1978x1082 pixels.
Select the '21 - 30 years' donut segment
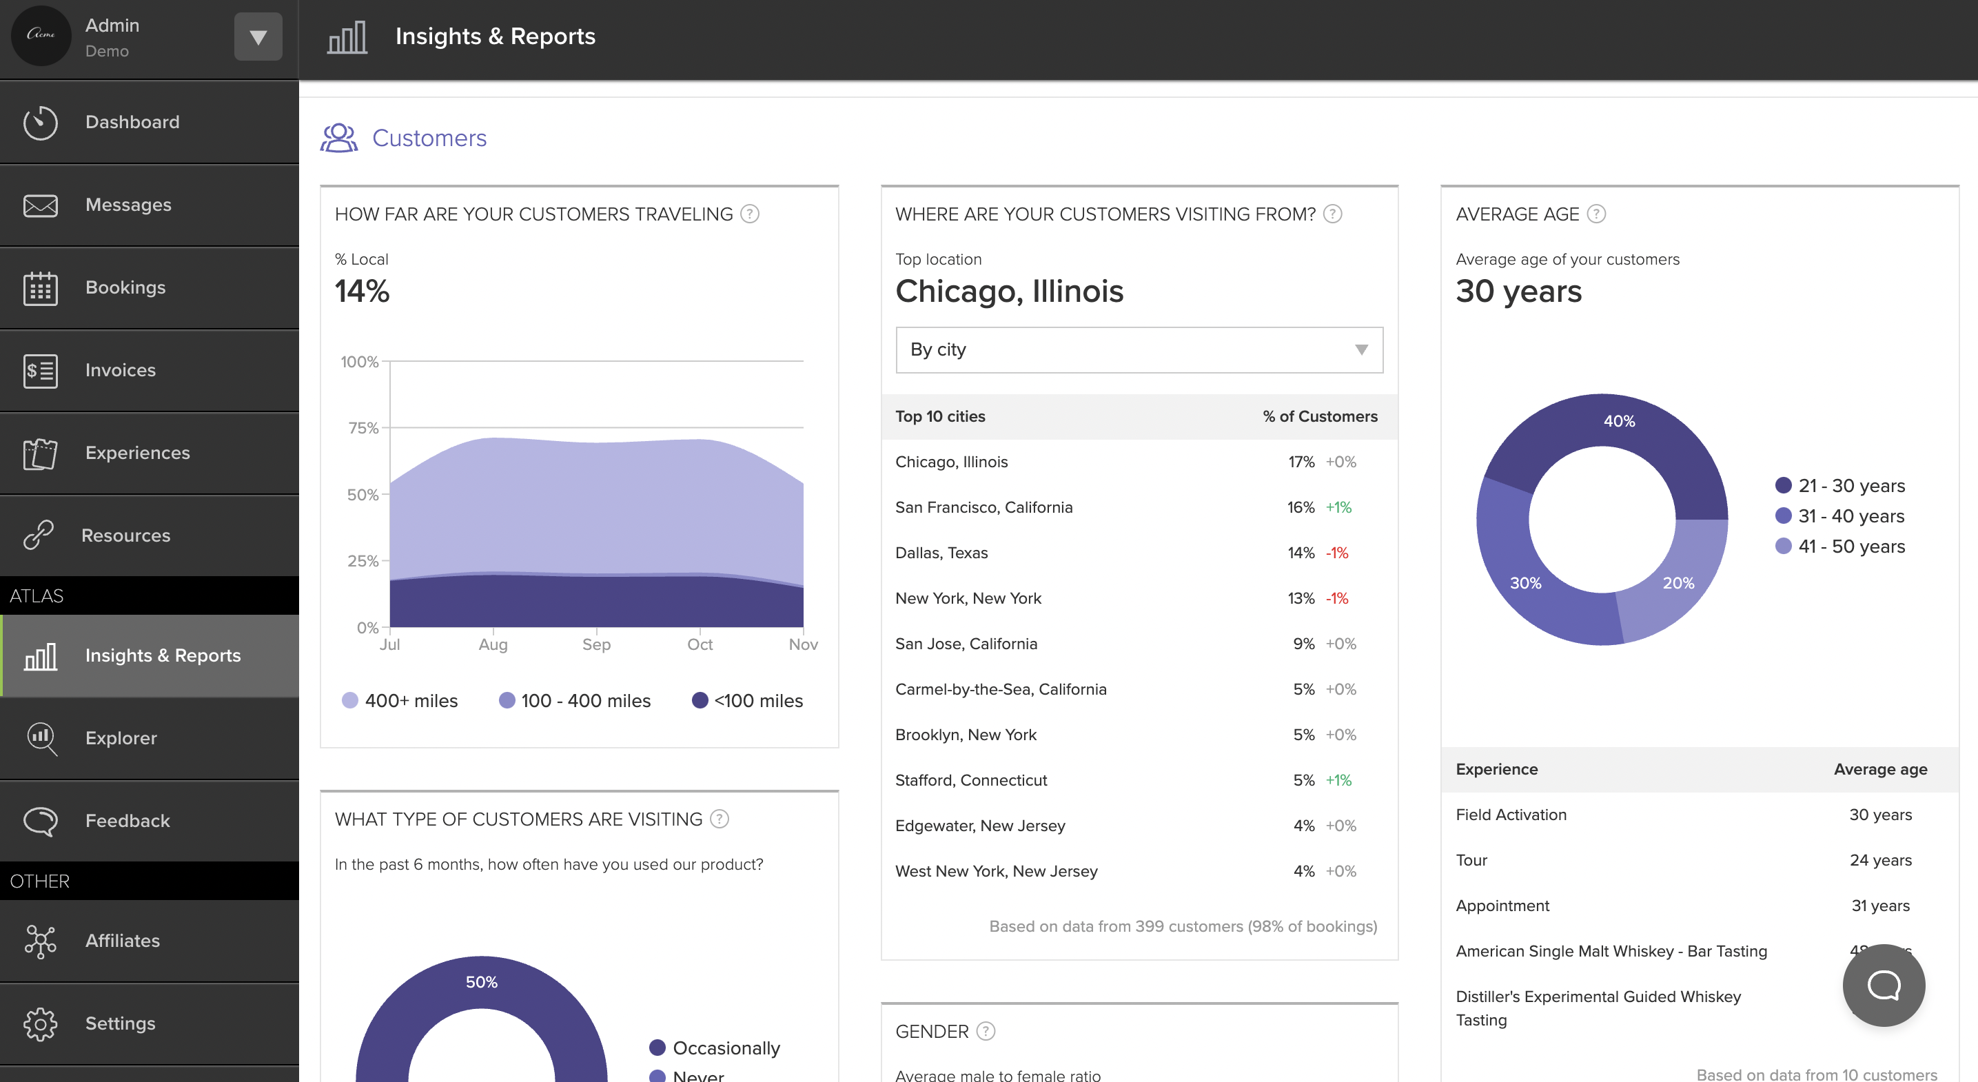(x=1619, y=421)
